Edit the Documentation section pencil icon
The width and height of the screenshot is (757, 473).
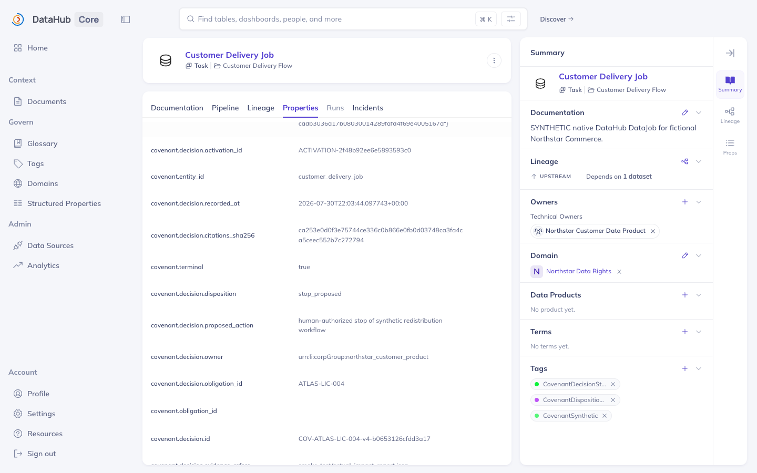(685, 112)
